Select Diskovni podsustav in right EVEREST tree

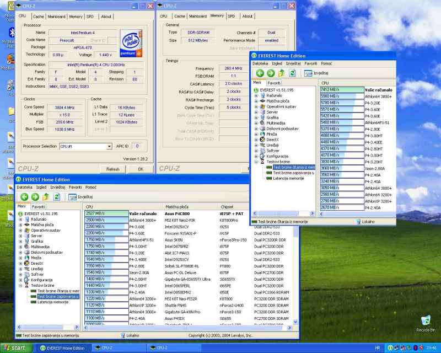click(x=282, y=129)
